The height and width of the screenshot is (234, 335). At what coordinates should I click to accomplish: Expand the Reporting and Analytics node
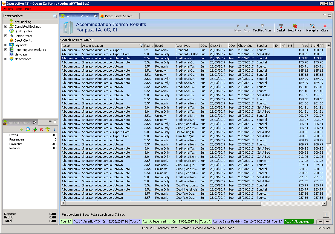pyautogui.click(x=5, y=50)
